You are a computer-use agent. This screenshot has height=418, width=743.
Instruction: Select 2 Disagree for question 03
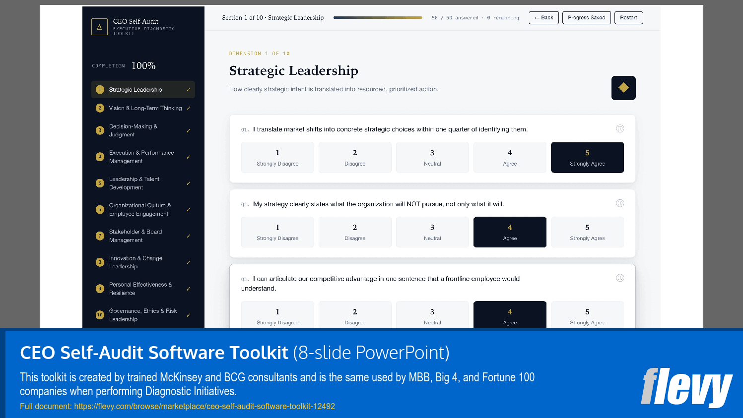pyautogui.click(x=355, y=315)
